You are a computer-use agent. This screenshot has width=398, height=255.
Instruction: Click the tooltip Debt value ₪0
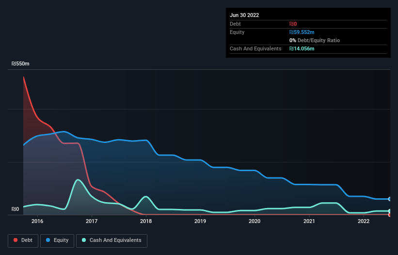(x=293, y=24)
